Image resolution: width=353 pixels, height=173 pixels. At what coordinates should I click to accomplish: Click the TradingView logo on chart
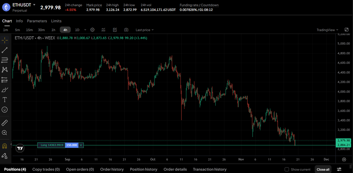click(x=20, y=149)
